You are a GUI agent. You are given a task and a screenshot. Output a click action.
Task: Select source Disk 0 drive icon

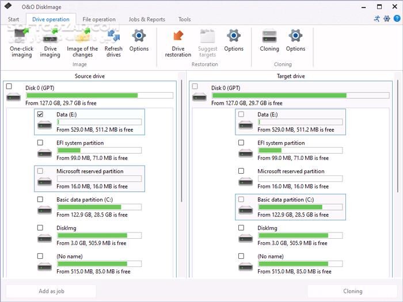[13, 97]
